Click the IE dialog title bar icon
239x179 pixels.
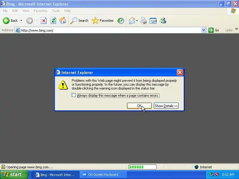tap(58, 72)
